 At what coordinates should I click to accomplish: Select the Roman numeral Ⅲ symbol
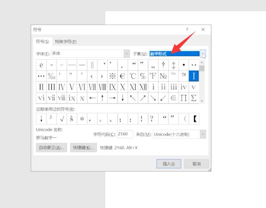click(x=51, y=87)
